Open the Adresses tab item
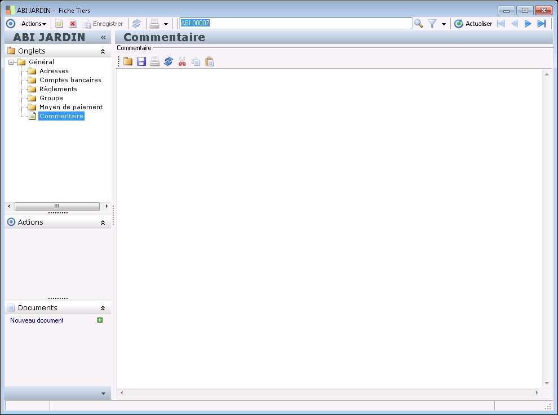558x415 pixels. (x=54, y=71)
